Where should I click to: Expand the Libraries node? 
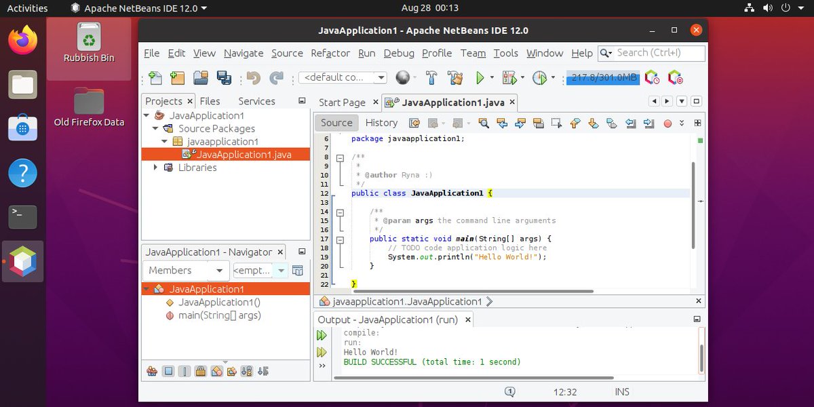click(156, 167)
